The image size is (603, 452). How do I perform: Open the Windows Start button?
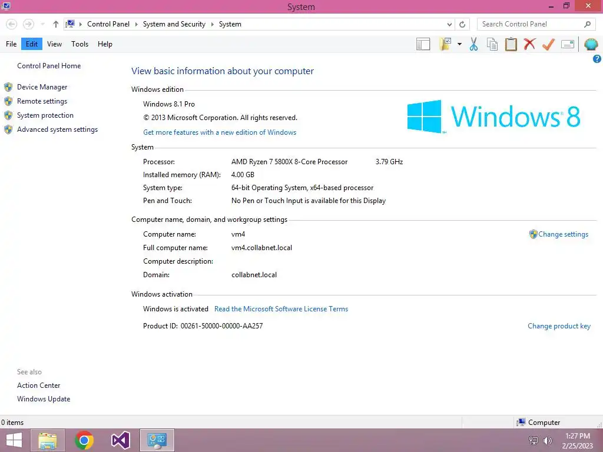tap(14, 440)
